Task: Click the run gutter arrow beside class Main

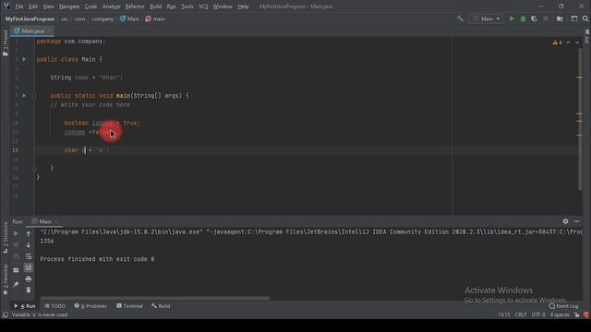Action: coord(24,59)
